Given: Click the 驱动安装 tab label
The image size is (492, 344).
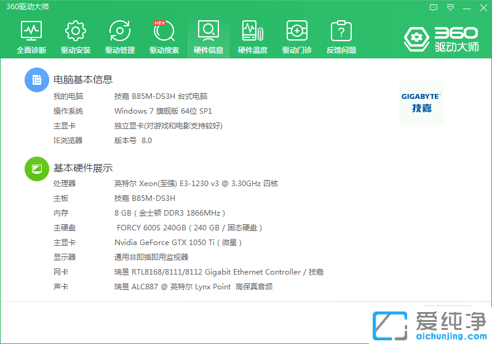Looking at the screenshot, I should [x=75, y=50].
